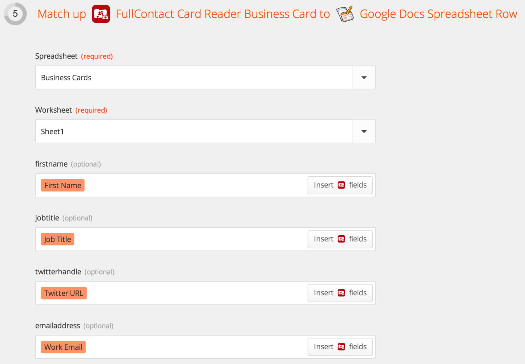Image resolution: width=525 pixels, height=364 pixels.
Task: Open the Worksheet dropdown arrow
Action: (x=363, y=131)
